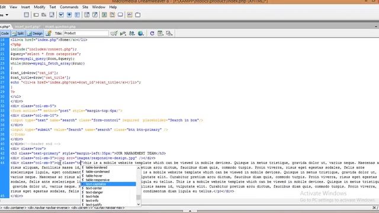Insert a Fieldset form element
The width and height of the screenshot is (379, 213).
138,15
